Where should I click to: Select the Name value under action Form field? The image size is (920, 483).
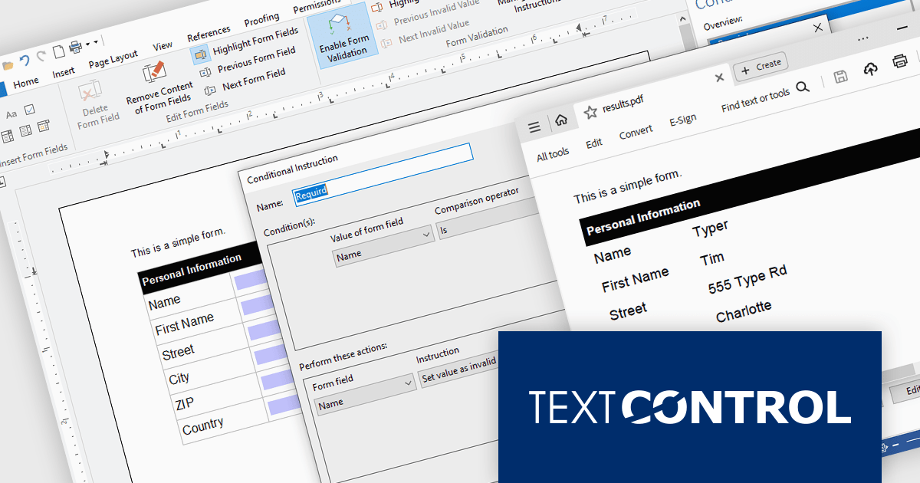click(330, 403)
